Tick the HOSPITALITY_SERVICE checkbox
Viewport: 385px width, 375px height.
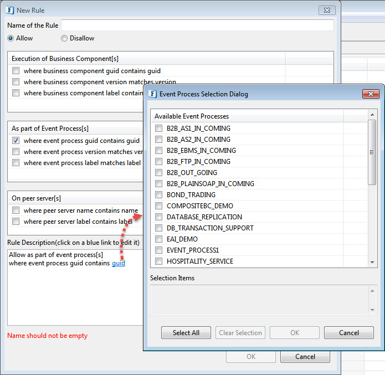pos(158,261)
